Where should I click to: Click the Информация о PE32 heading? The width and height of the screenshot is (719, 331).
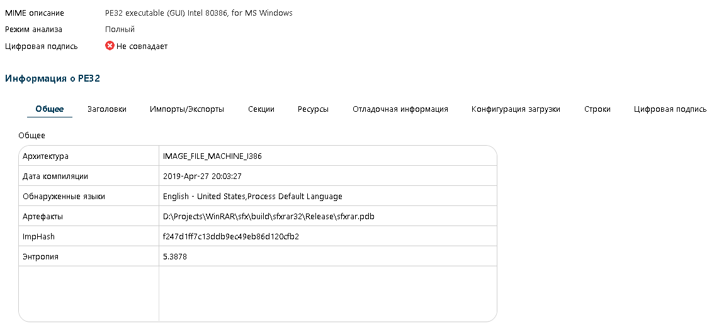pyautogui.click(x=53, y=79)
